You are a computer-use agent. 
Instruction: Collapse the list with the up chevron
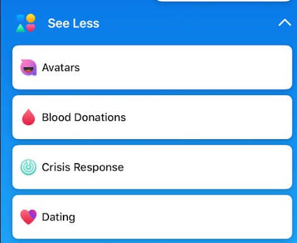284,23
